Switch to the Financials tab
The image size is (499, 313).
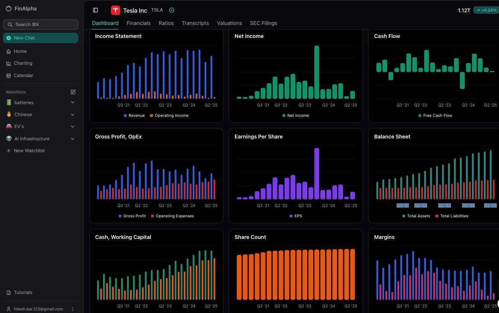[x=139, y=23]
